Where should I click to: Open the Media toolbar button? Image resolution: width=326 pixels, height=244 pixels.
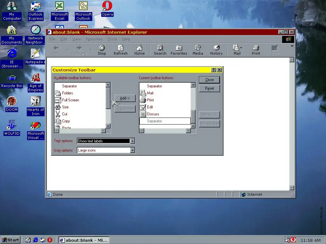198,50
